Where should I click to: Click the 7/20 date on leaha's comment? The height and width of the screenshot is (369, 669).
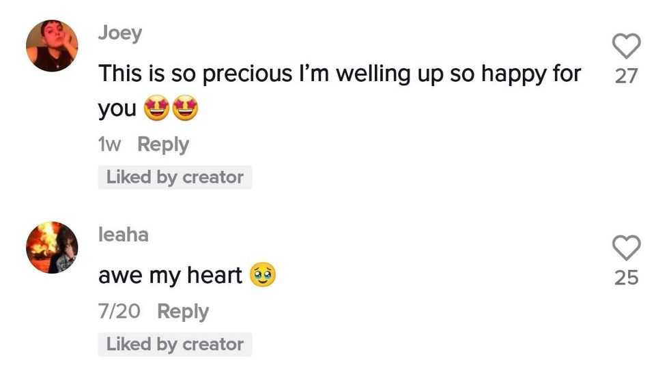click(x=119, y=312)
